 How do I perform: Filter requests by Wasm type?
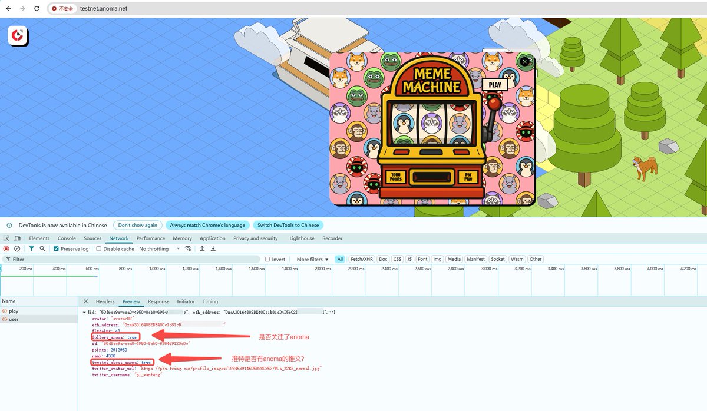(x=517, y=259)
